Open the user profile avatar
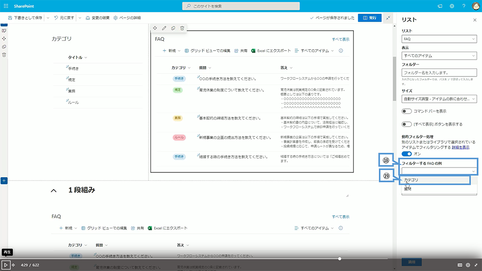 click(x=476, y=6)
